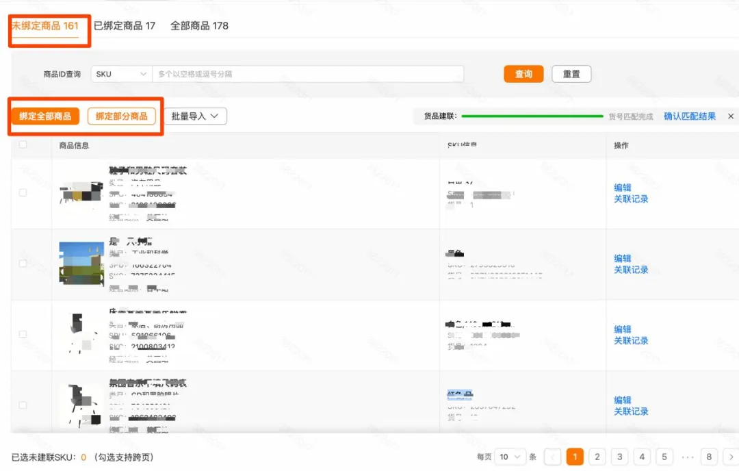This screenshot has height=471, width=739.
Task: Open the fourth product's thumbnail image
Action: [81, 405]
